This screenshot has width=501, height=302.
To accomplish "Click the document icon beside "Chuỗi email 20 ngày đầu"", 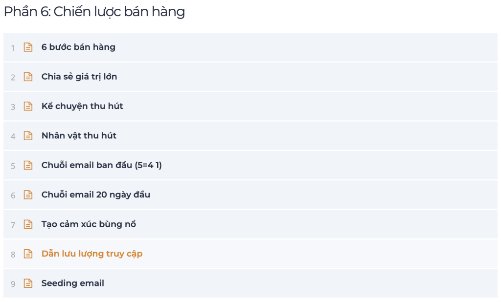I will click(28, 195).
